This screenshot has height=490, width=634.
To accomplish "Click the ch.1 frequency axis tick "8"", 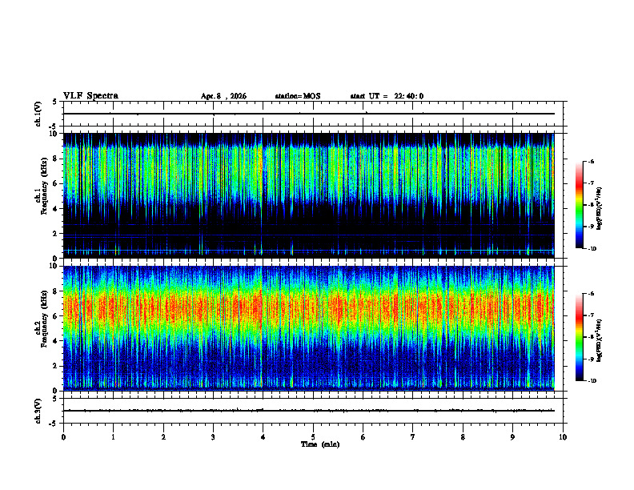I will point(55,159).
